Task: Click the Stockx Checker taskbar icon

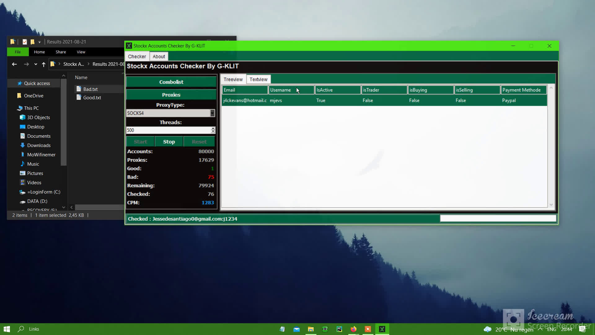Action: (382, 329)
